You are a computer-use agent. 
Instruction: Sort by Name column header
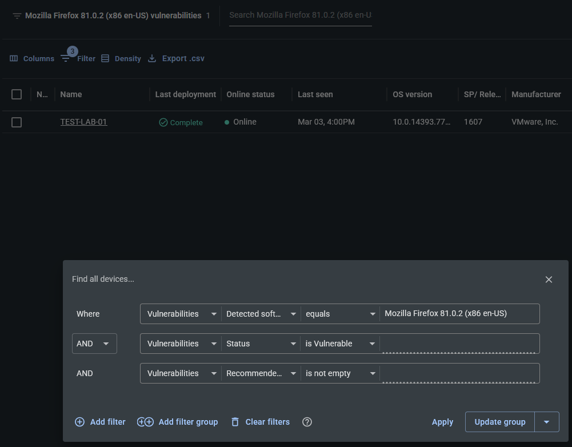pyautogui.click(x=71, y=94)
